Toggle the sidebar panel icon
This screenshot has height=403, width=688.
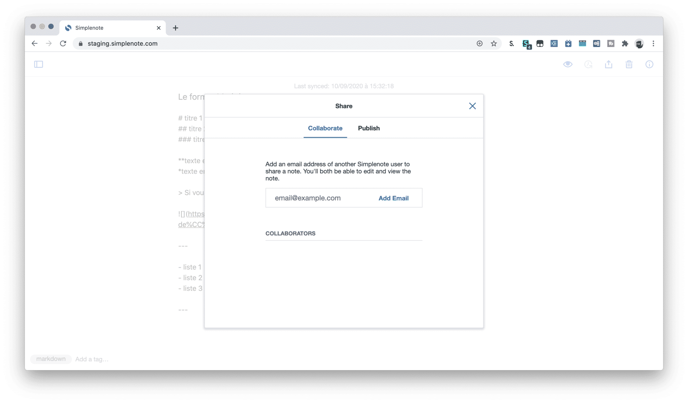tap(38, 64)
